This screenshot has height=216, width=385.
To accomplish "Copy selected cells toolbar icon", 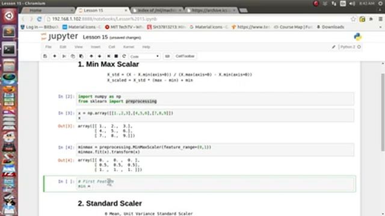I will coord(73,56).
